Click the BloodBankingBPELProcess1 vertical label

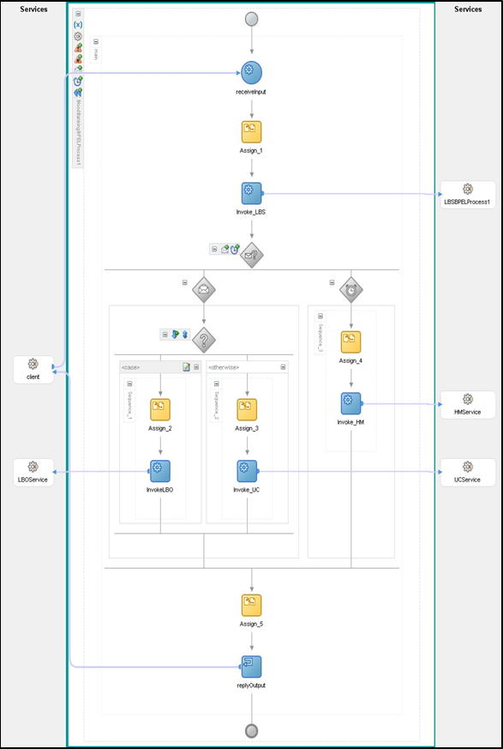(x=79, y=133)
